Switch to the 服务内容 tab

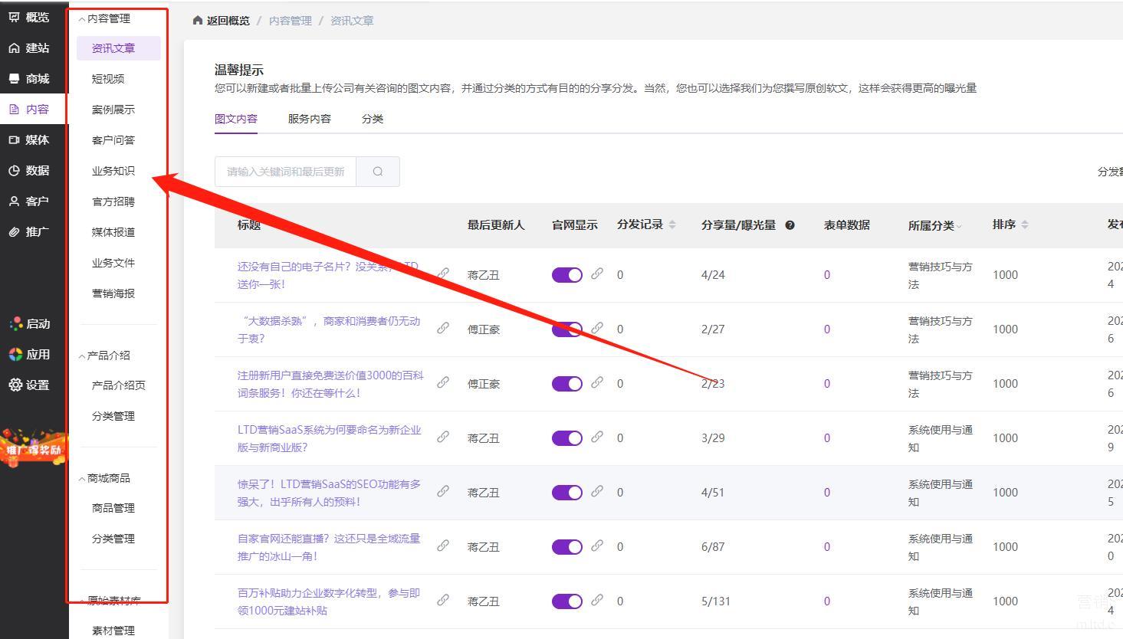pyautogui.click(x=310, y=119)
